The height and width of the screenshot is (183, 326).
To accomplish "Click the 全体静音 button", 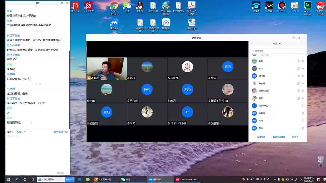I will tap(261, 137).
